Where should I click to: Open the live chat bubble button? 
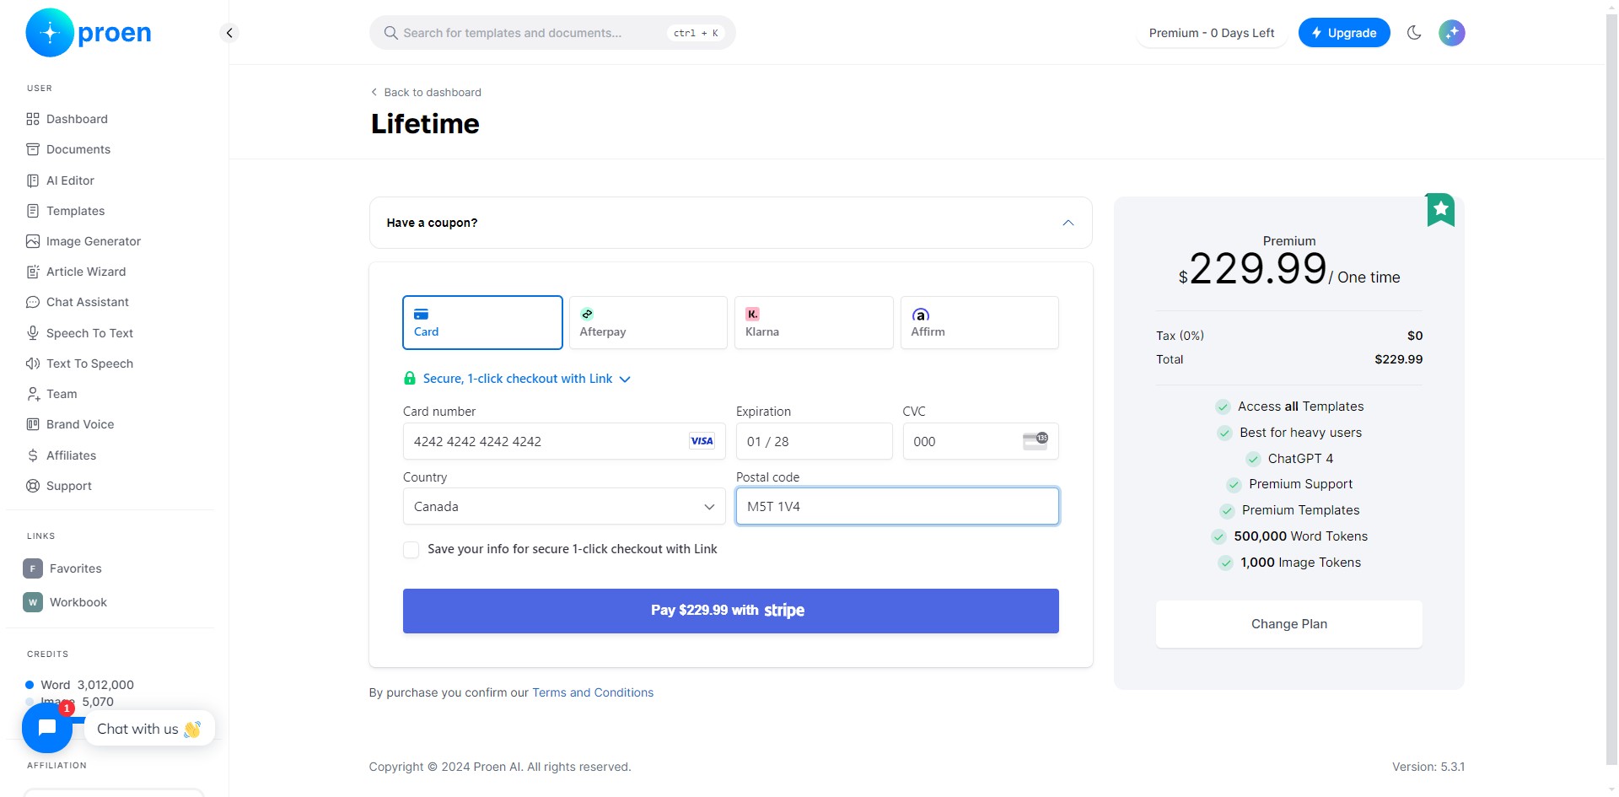click(47, 728)
